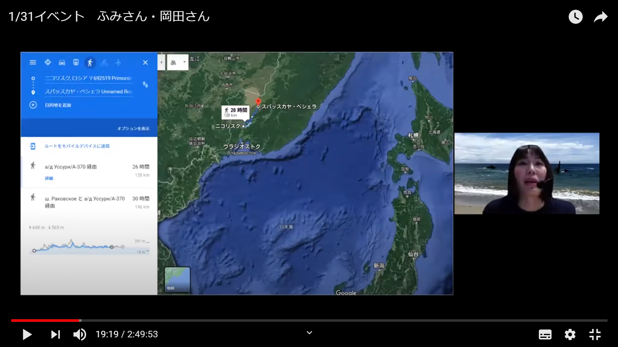Click the 仙台 map label
Image resolution: width=618 pixels, height=347 pixels.
point(413,254)
